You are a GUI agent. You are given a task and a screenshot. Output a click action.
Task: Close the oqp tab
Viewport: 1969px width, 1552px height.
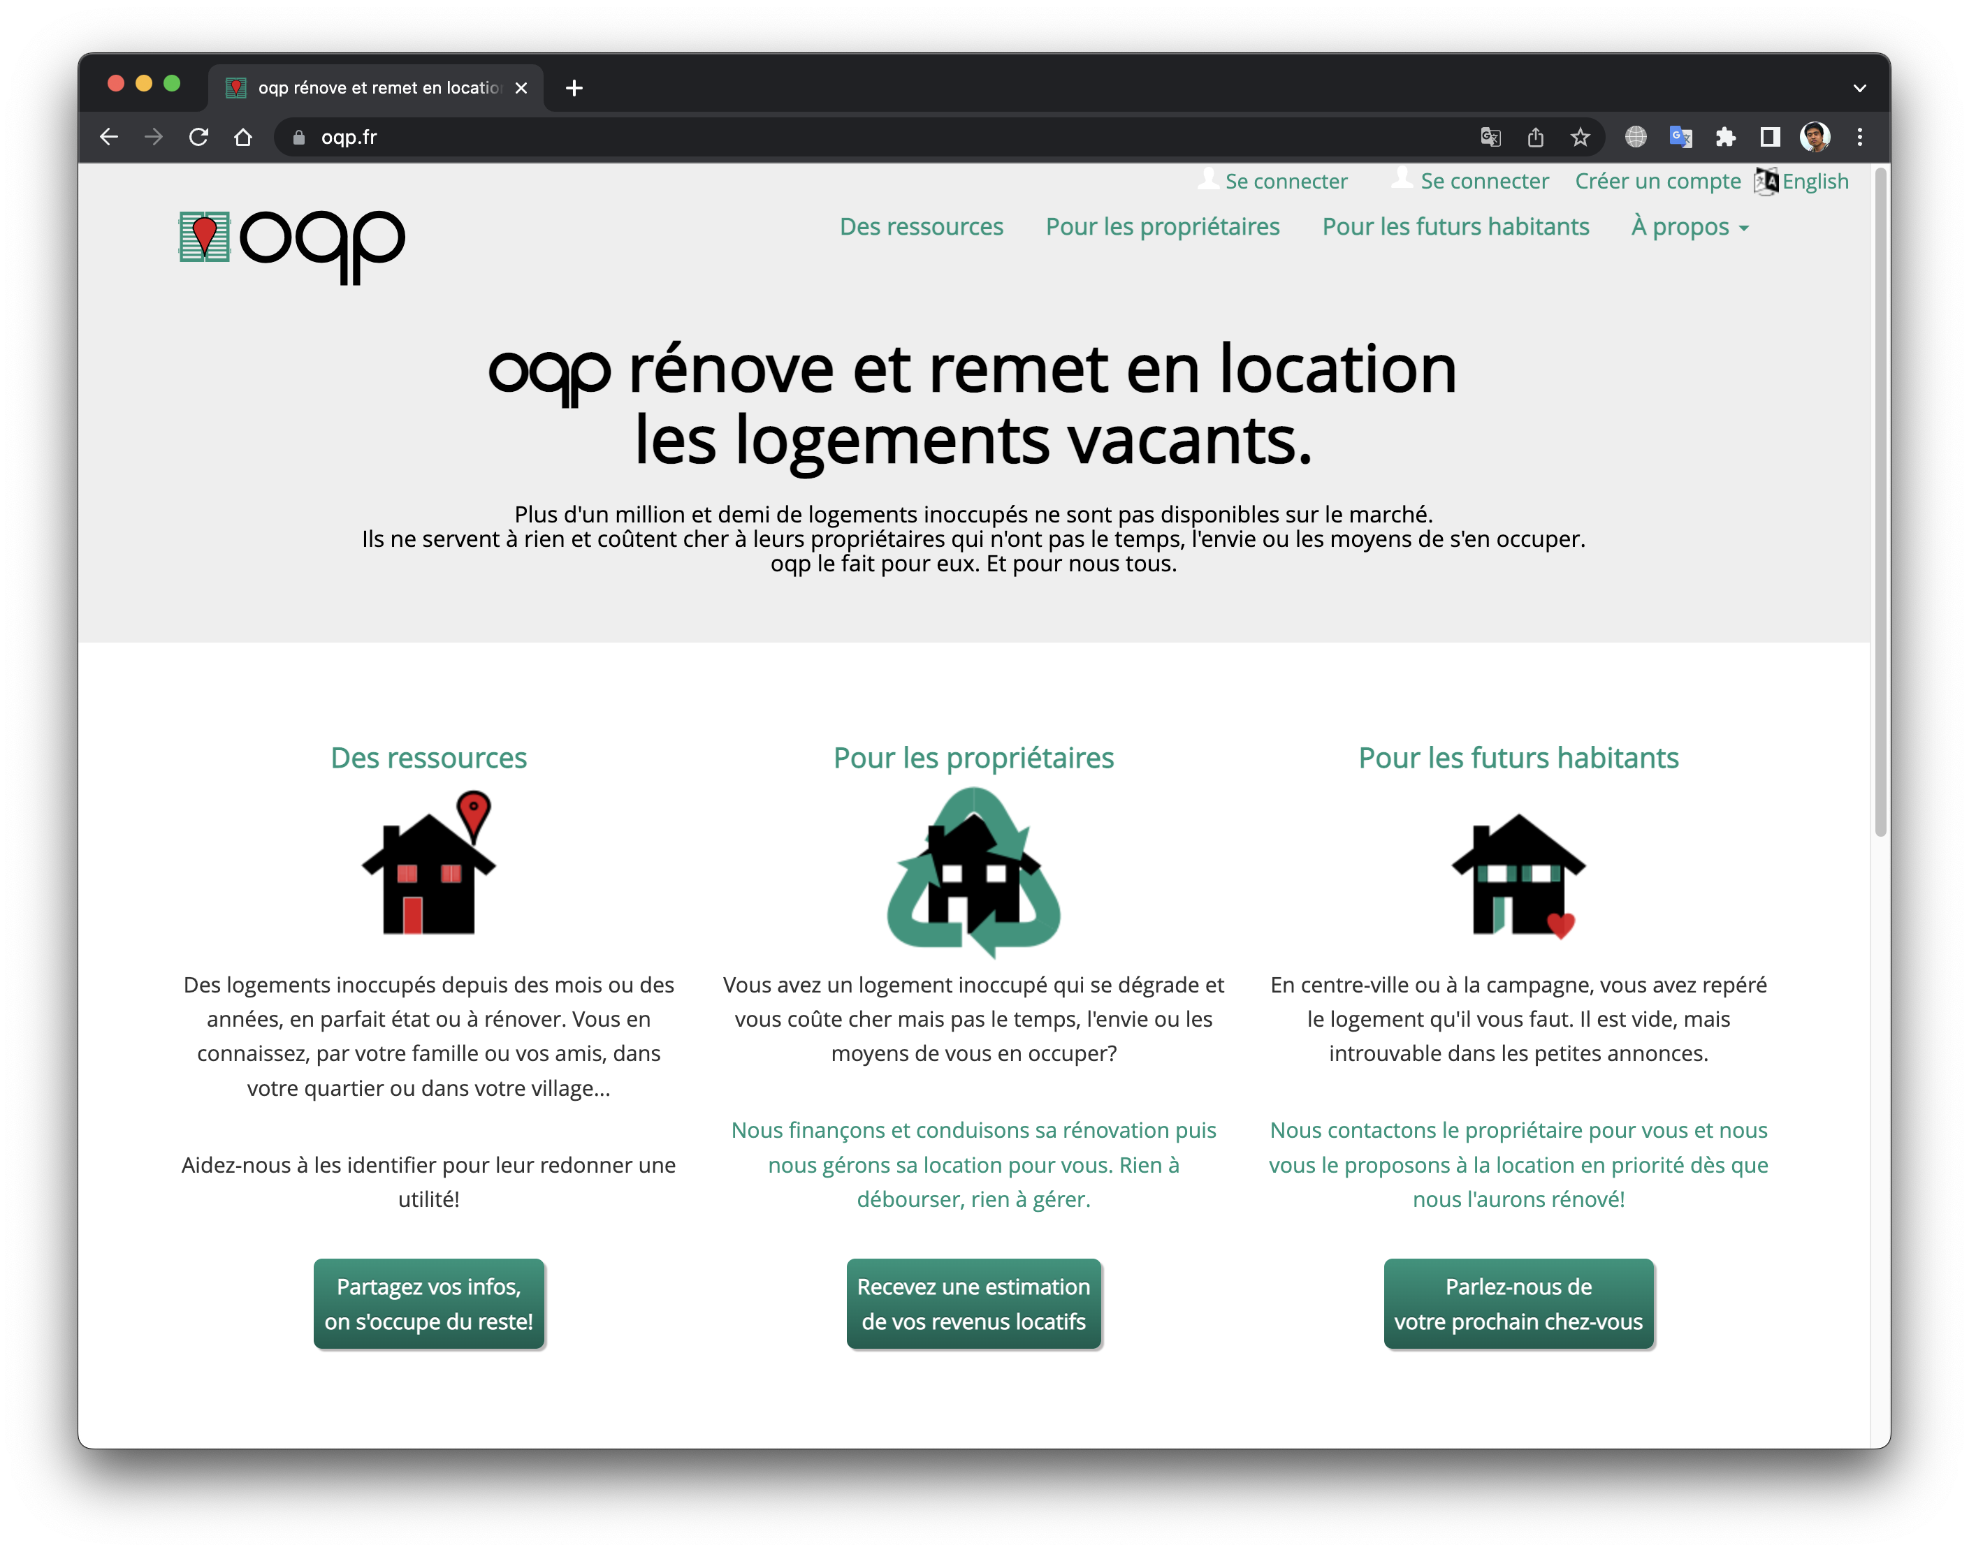[x=521, y=88]
